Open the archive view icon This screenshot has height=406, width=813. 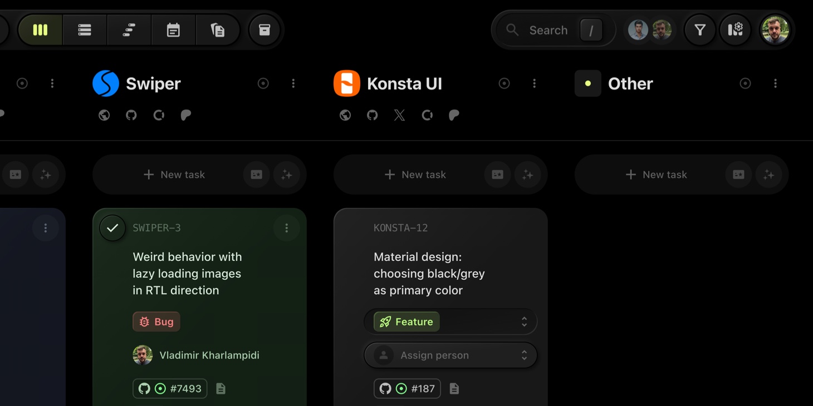click(265, 30)
